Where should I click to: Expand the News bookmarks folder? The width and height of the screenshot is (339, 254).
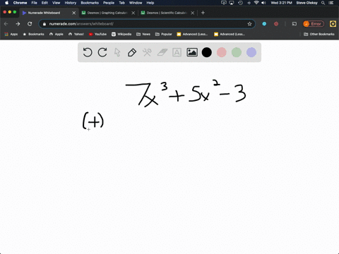click(143, 34)
